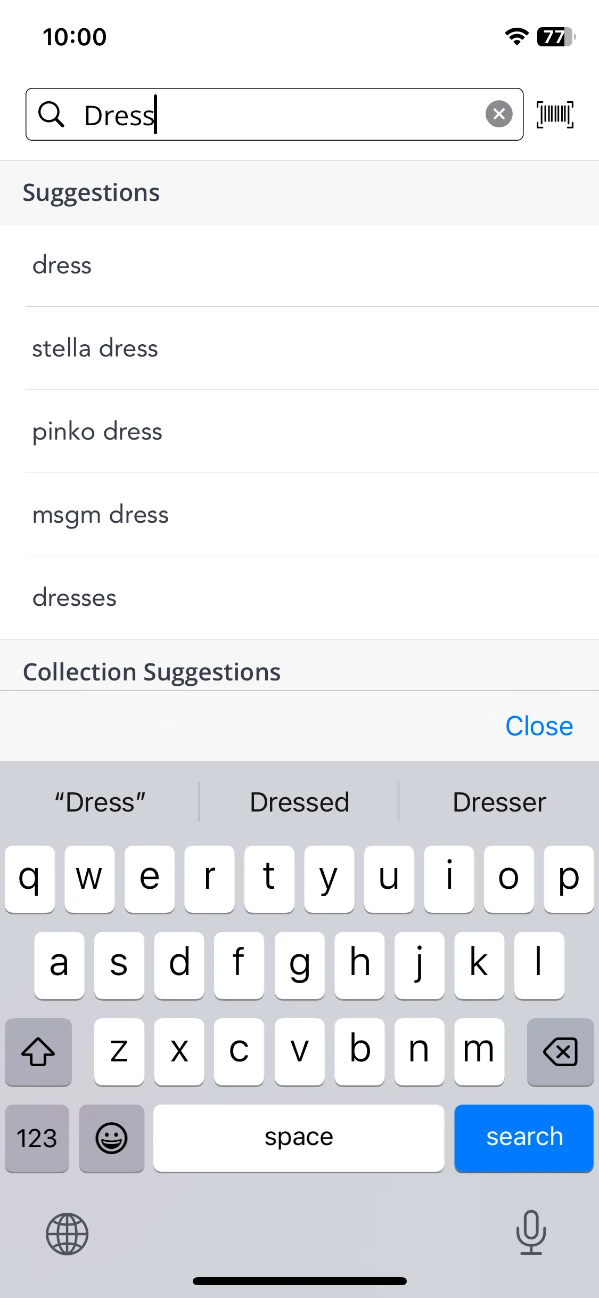Open the emoji keyboard

tap(112, 1138)
